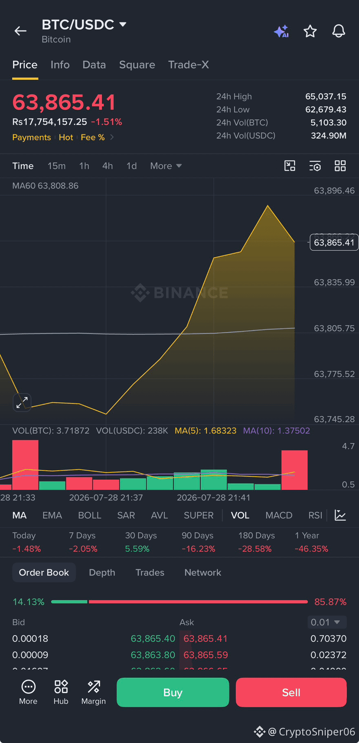
Task: Select the 1d chart interval
Action: tap(131, 166)
